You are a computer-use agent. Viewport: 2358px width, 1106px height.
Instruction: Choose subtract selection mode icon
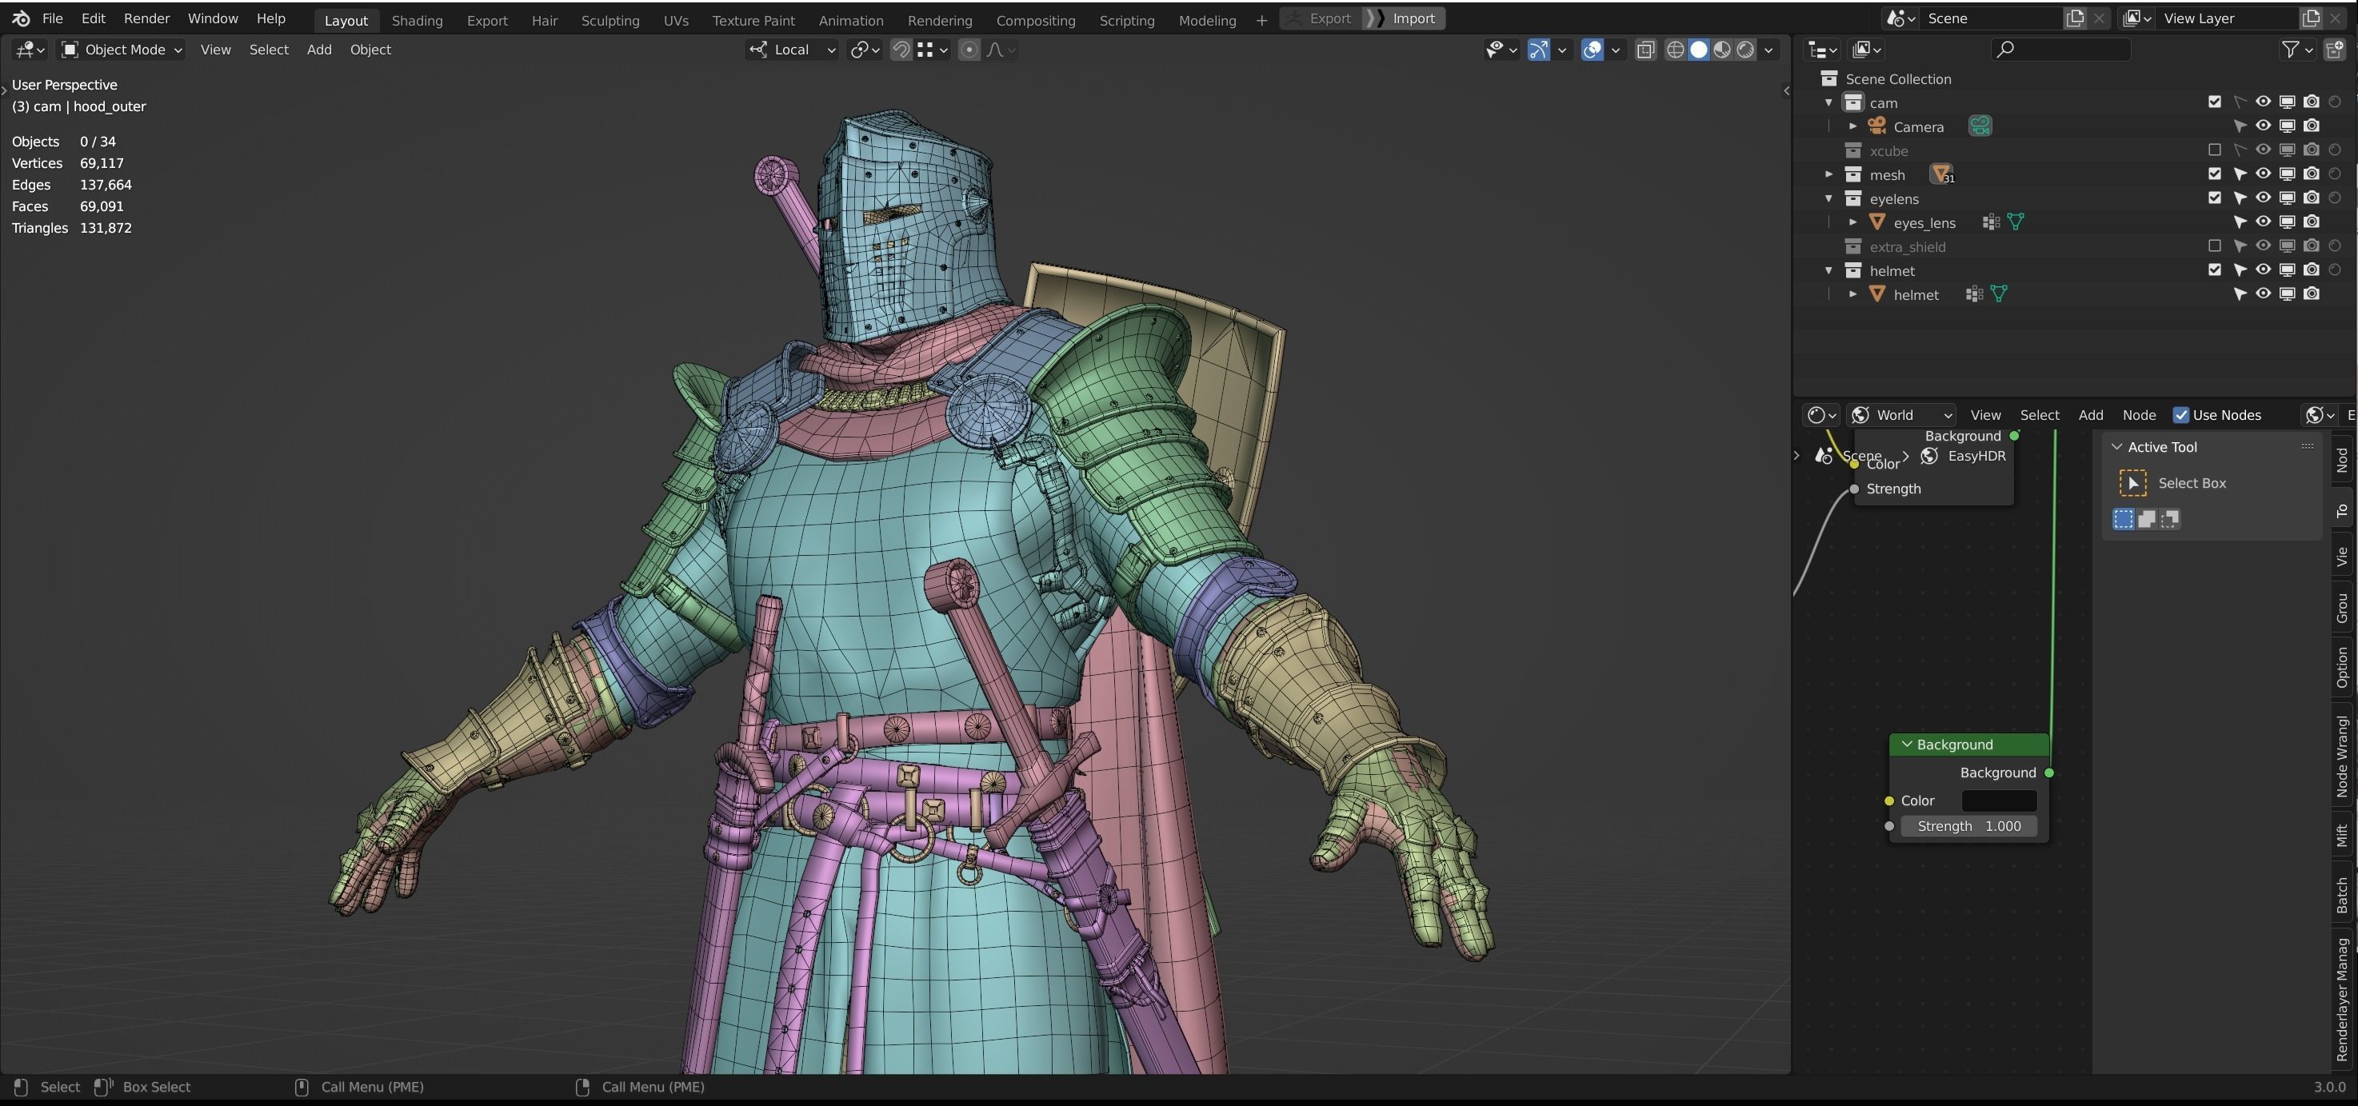point(2169,519)
